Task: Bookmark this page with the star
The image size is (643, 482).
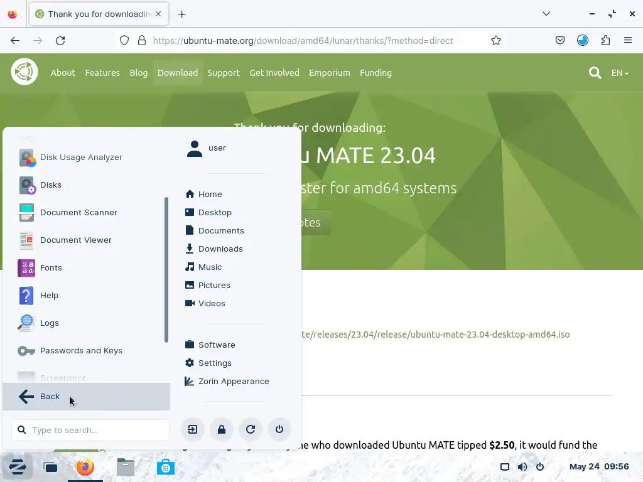Action: [x=496, y=41]
